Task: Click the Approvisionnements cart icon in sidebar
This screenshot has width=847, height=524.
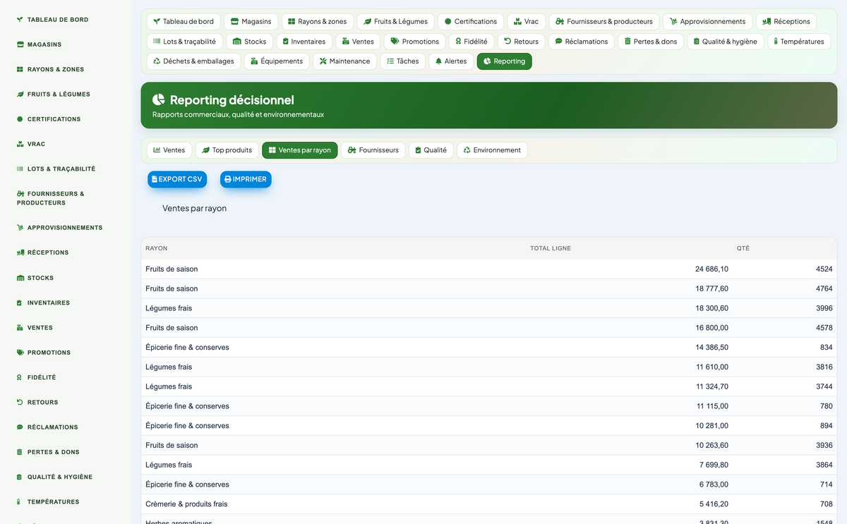Action: (x=20, y=228)
